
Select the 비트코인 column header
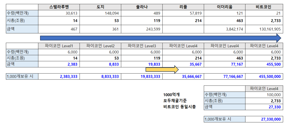[x=264, y=7]
